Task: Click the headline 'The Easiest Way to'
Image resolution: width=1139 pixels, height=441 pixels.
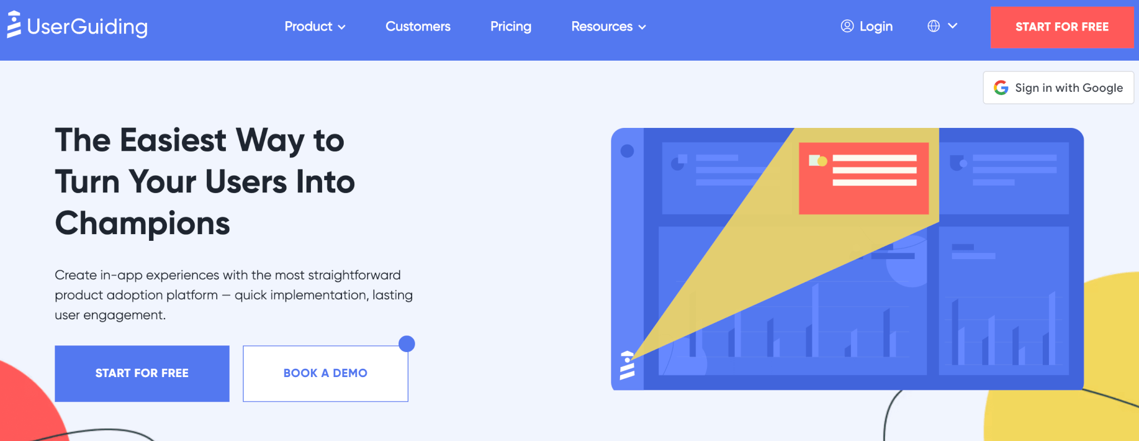Action: [x=200, y=140]
